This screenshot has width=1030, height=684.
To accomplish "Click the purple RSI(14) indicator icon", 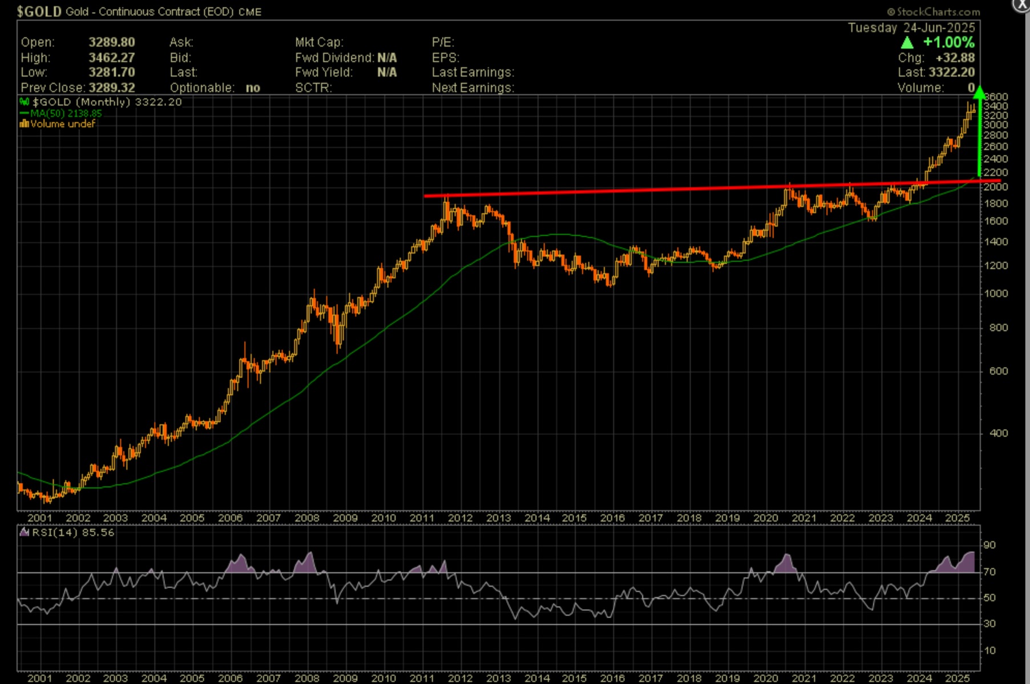I will pos(25,532).
